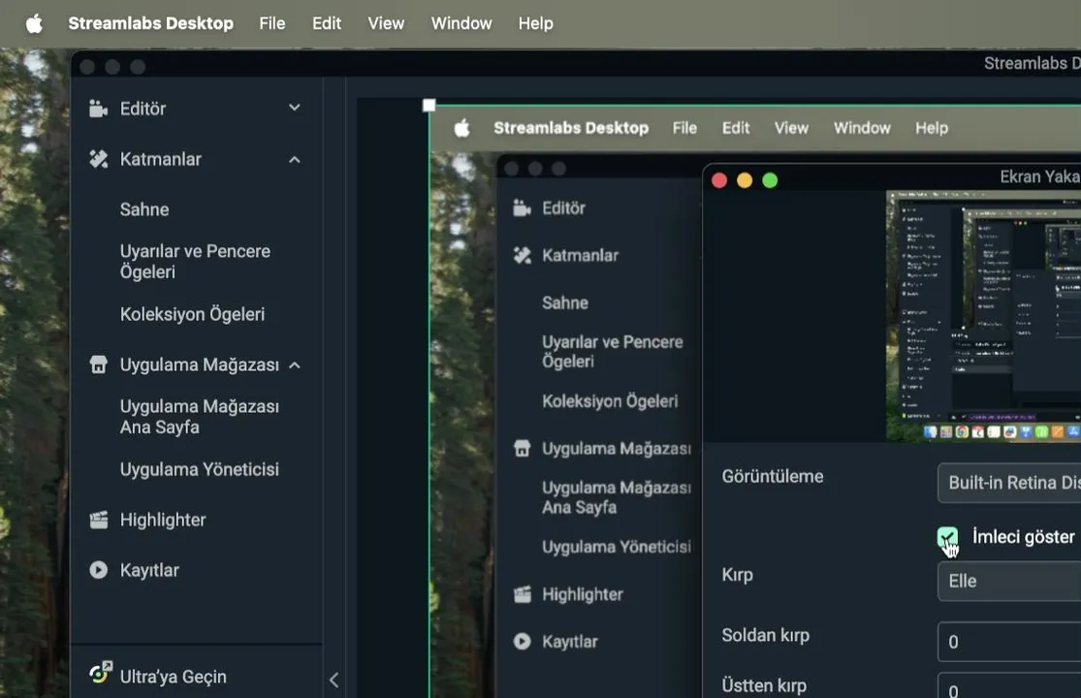Click the white resize handle at the source corner

(x=429, y=106)
